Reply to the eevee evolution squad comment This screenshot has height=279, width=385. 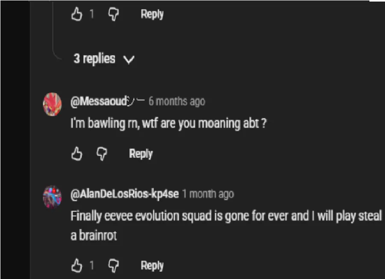tap(152, 266)
